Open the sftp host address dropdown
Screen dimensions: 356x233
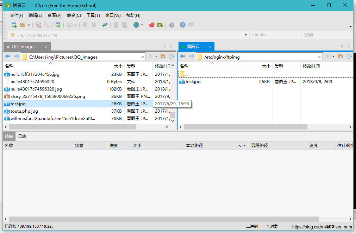click(246, 35)
